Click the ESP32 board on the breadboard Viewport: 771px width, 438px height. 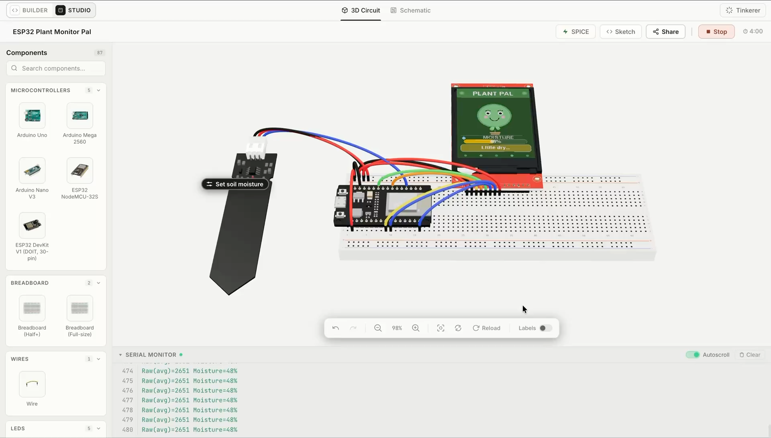[x=382, y=207]
